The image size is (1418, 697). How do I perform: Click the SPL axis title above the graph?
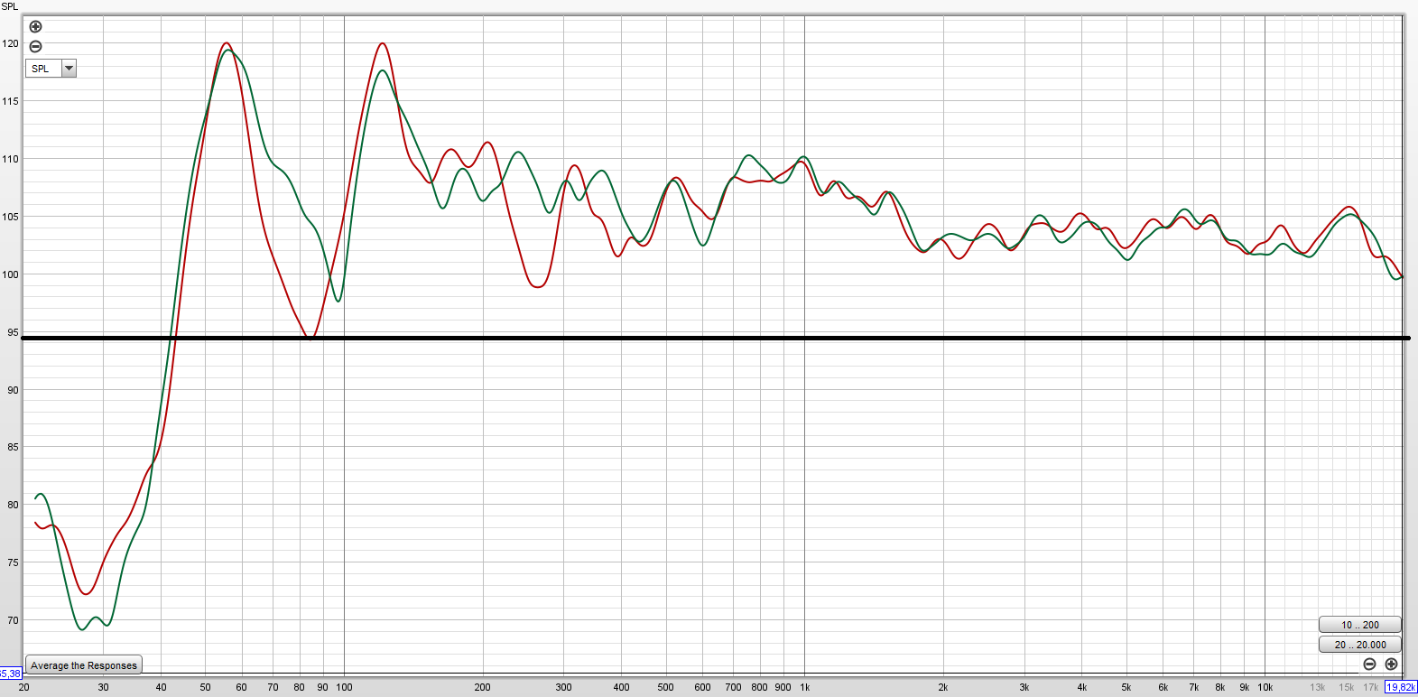(10, 6)
